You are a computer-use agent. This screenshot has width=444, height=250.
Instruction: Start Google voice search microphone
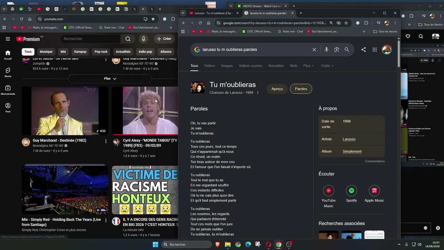point(326,50)
